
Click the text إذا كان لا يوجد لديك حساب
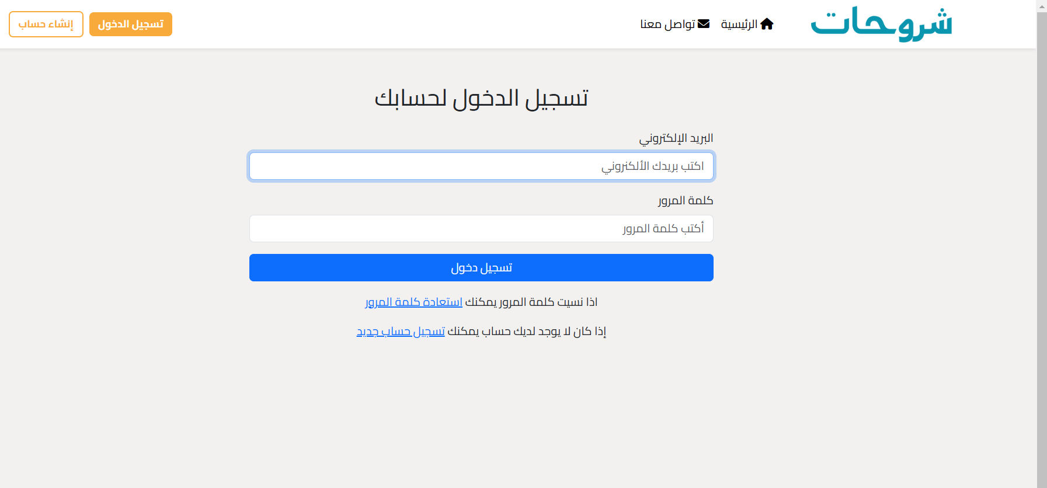(526, 332)
